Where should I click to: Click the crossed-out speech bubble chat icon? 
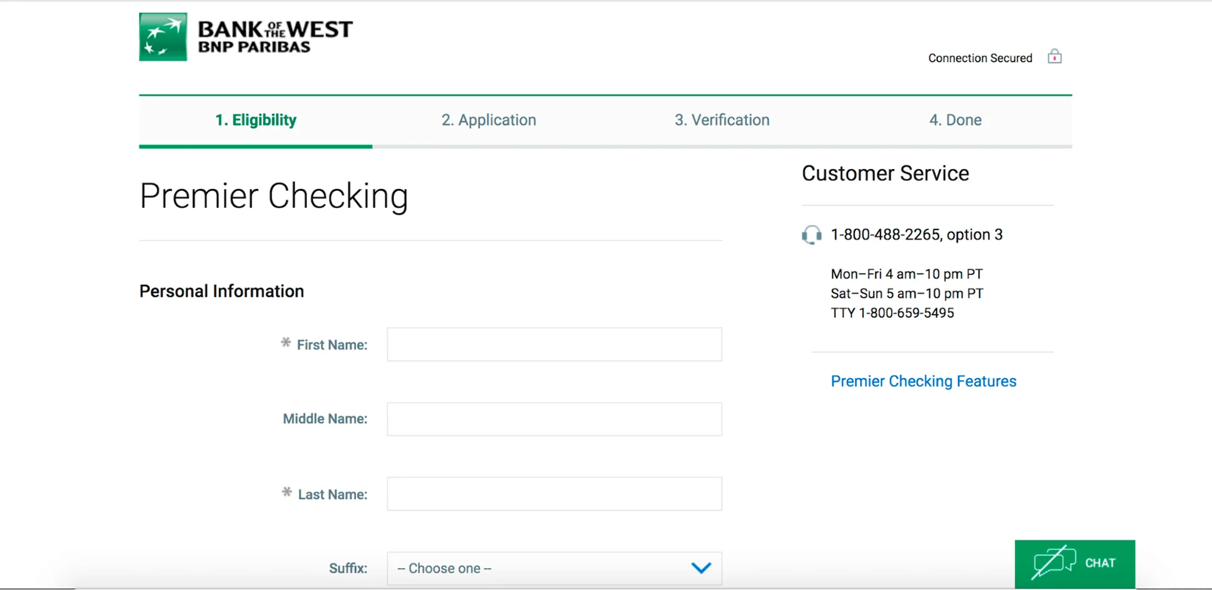(1054, 562)
